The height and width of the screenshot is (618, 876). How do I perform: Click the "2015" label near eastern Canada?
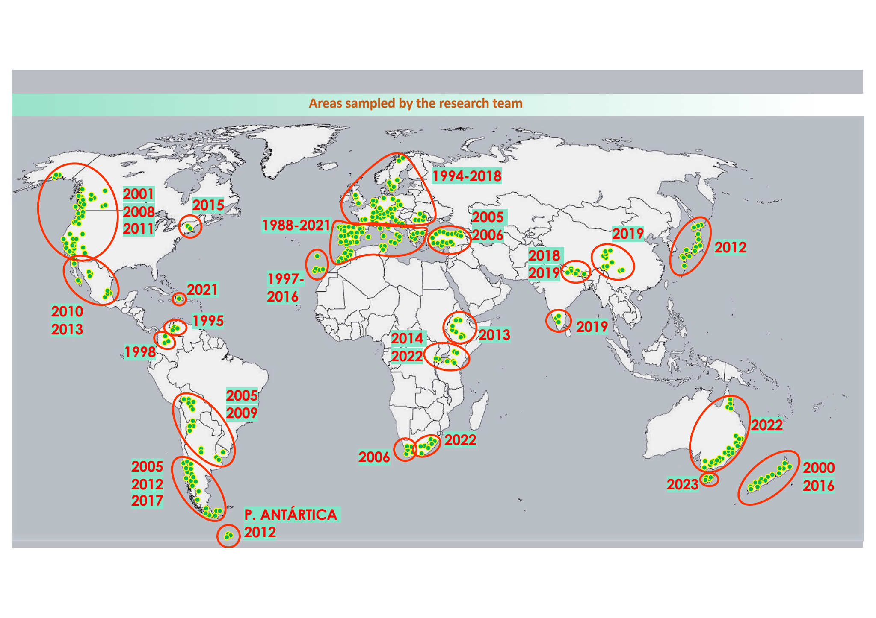click(208, 205)
